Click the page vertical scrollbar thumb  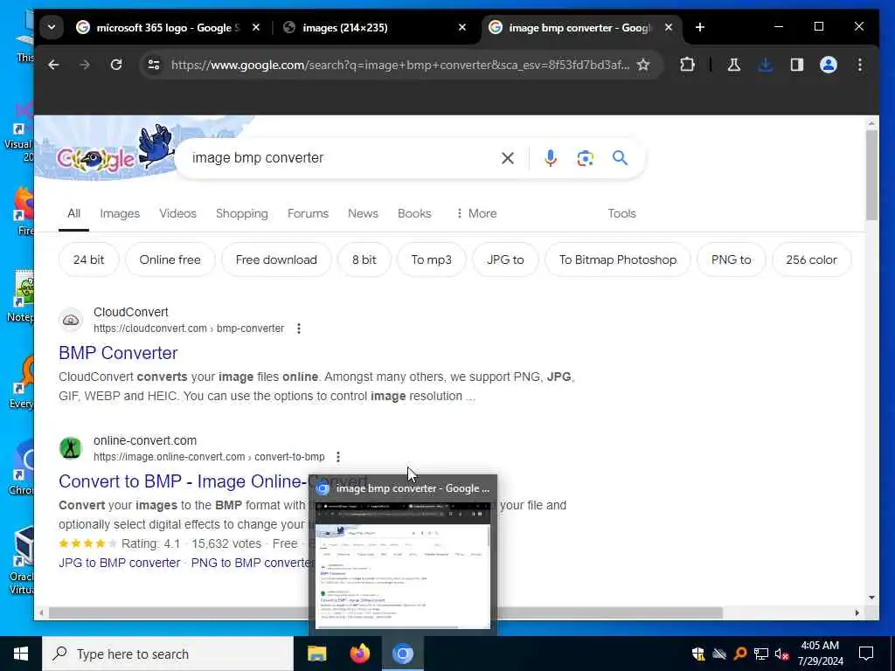tap(871, 175)
